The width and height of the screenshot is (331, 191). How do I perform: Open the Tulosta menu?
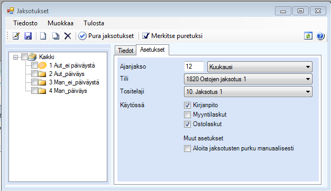coord(94,23)
